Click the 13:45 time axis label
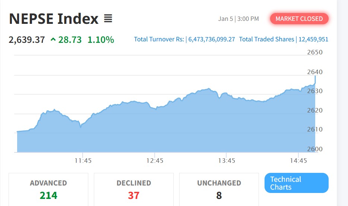The height and width of the screenshot is (206, 348). coord(227,161)
